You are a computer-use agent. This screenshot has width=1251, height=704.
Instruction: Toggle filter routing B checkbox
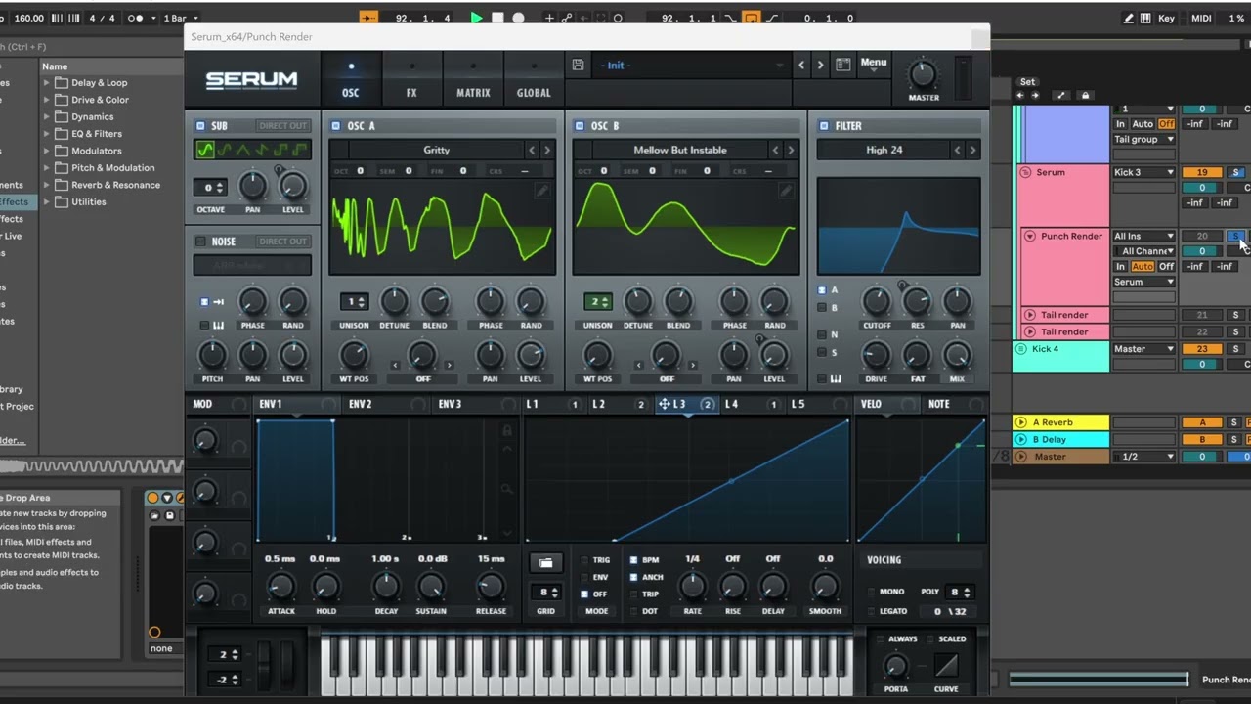tap(821, 308)
